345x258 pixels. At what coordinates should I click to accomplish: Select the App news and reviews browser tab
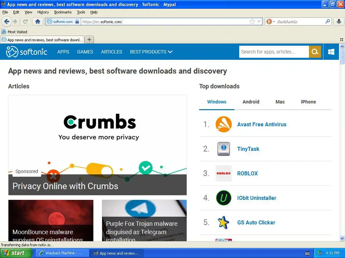pyautogui.click(x=42, y=40)
